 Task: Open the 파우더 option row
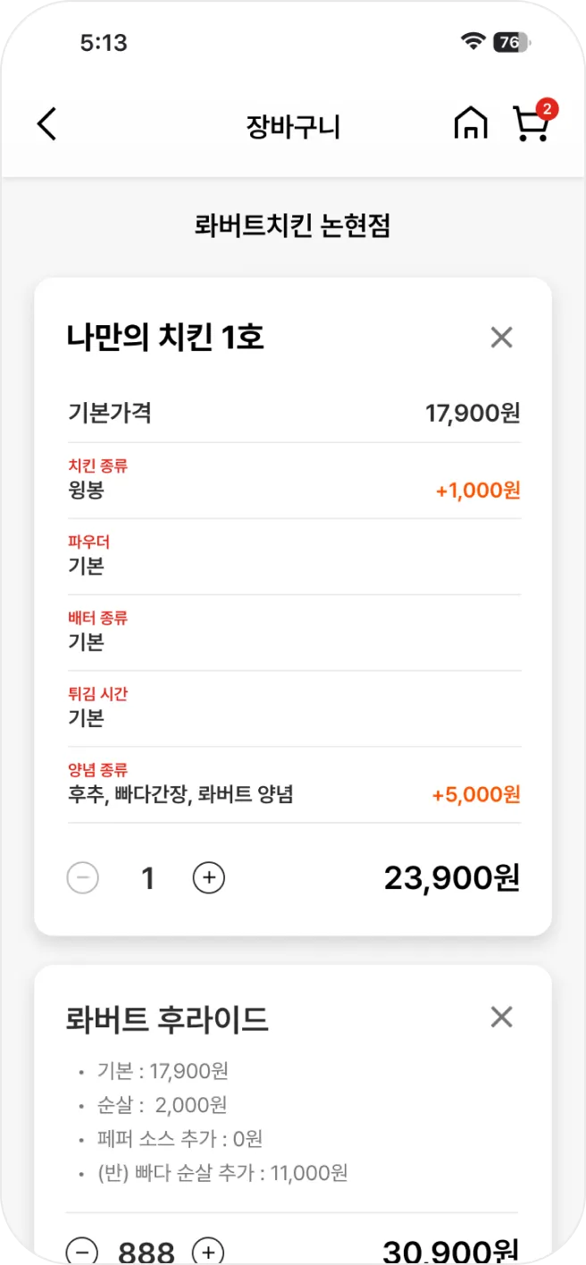pos(293,554)
